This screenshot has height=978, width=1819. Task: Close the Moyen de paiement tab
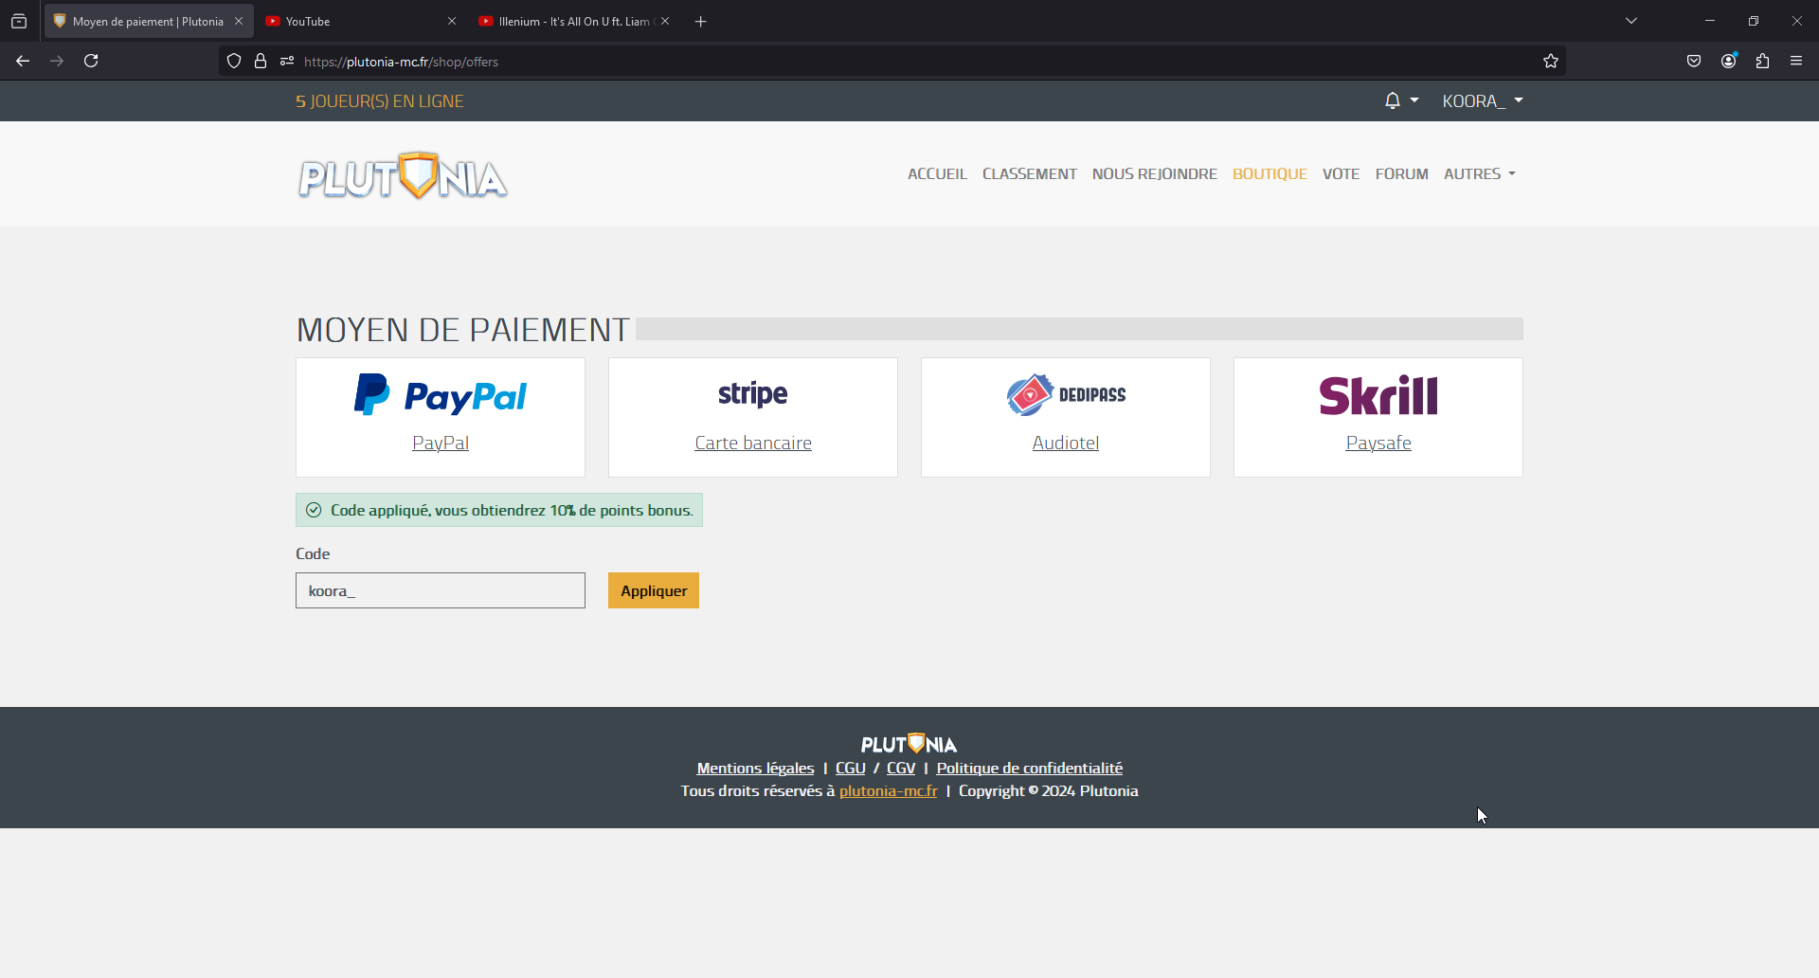tap(239, 21)
